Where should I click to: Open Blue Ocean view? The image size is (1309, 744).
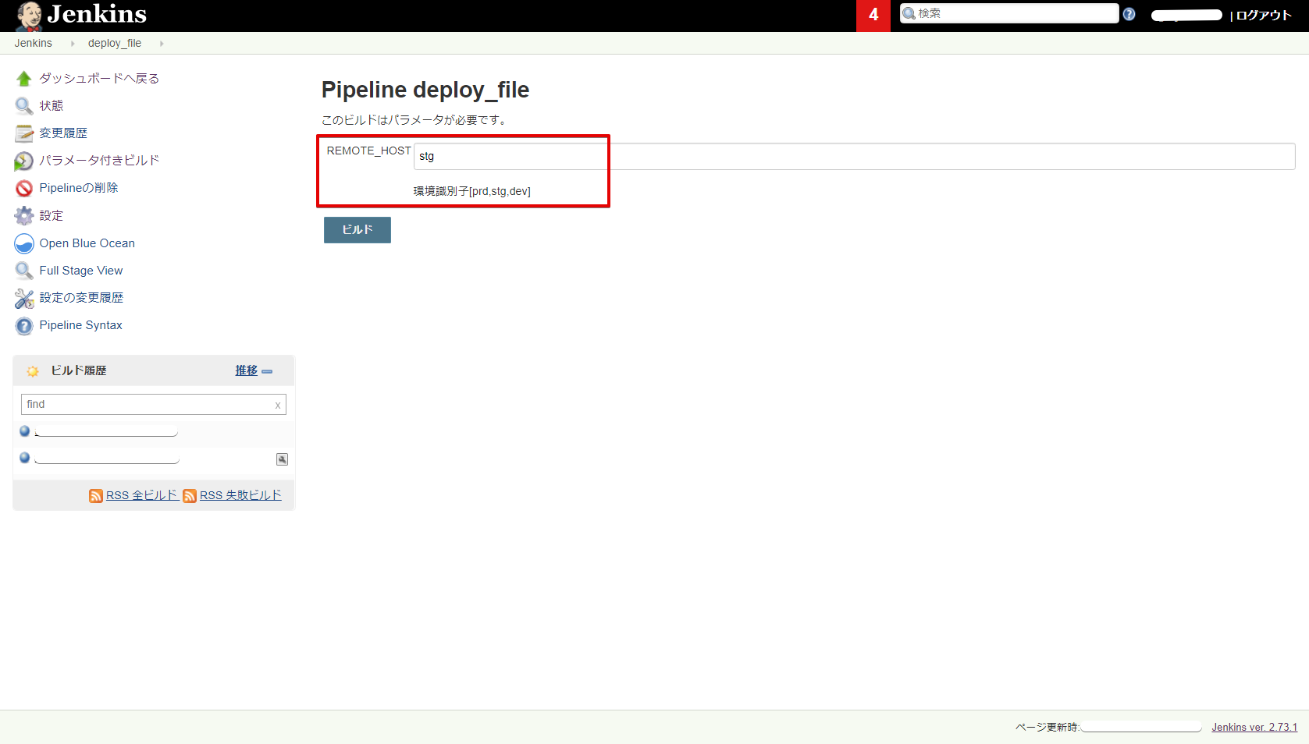[24, 243]
